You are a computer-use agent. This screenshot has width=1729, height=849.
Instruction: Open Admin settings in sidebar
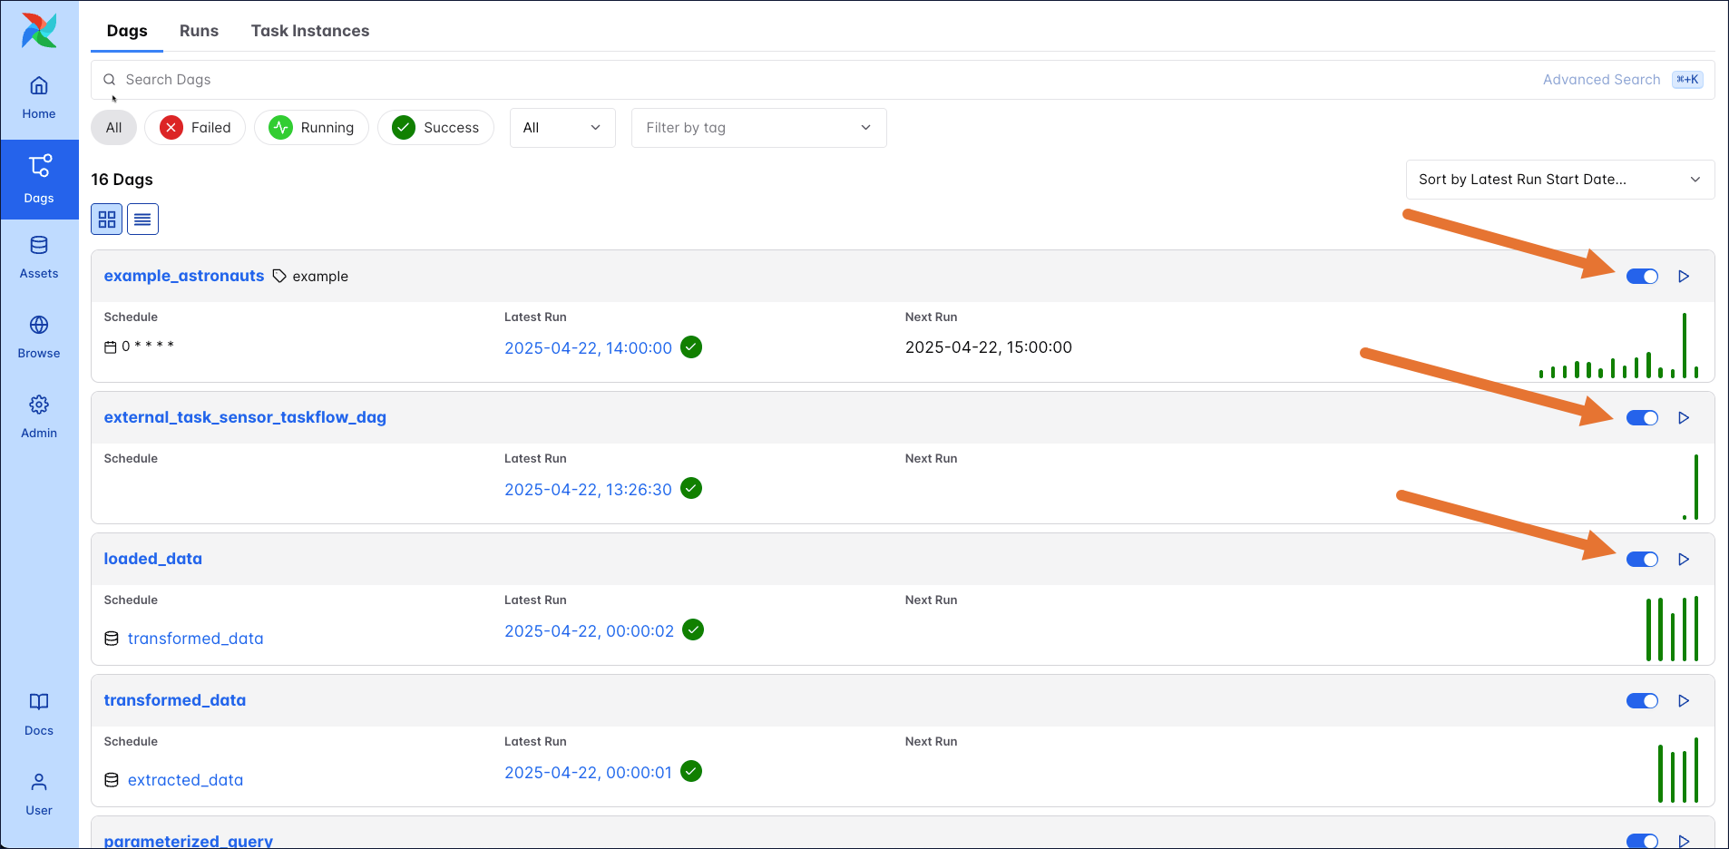click(39, 417)
